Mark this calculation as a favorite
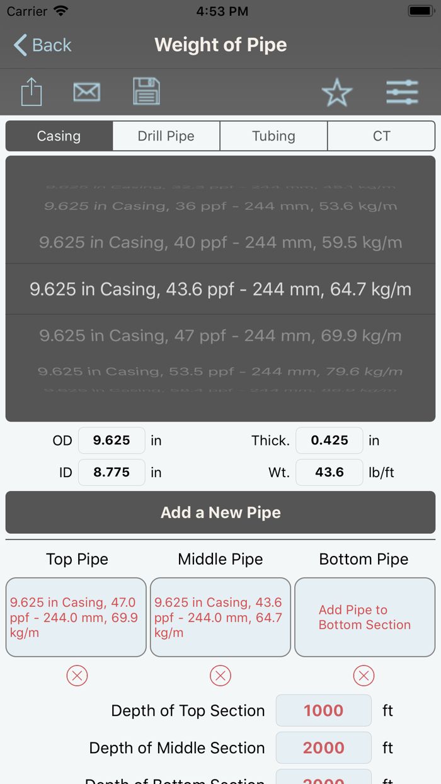Image resolution: width=441 pixels, height=784 pixels. coord(337,92)
